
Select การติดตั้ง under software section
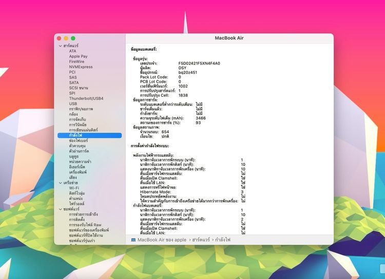(x=77, y=220)
